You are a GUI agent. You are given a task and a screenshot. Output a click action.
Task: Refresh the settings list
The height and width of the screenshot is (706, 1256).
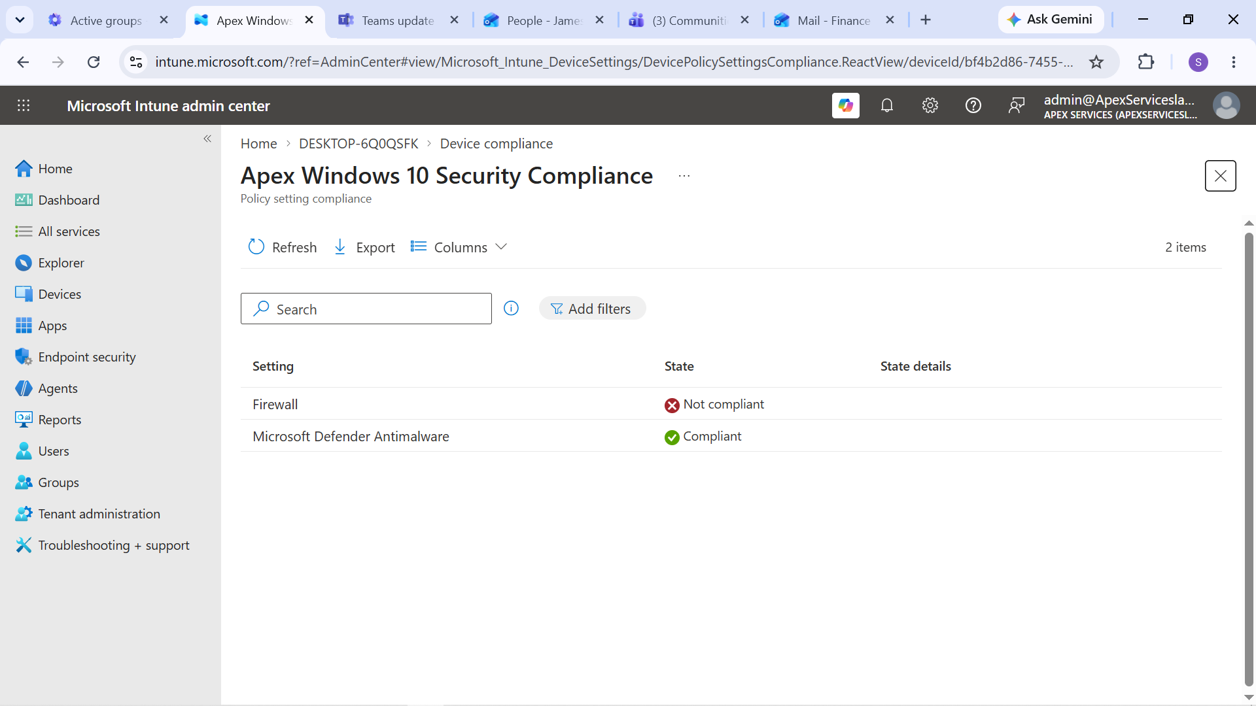(x=283, y=247)
